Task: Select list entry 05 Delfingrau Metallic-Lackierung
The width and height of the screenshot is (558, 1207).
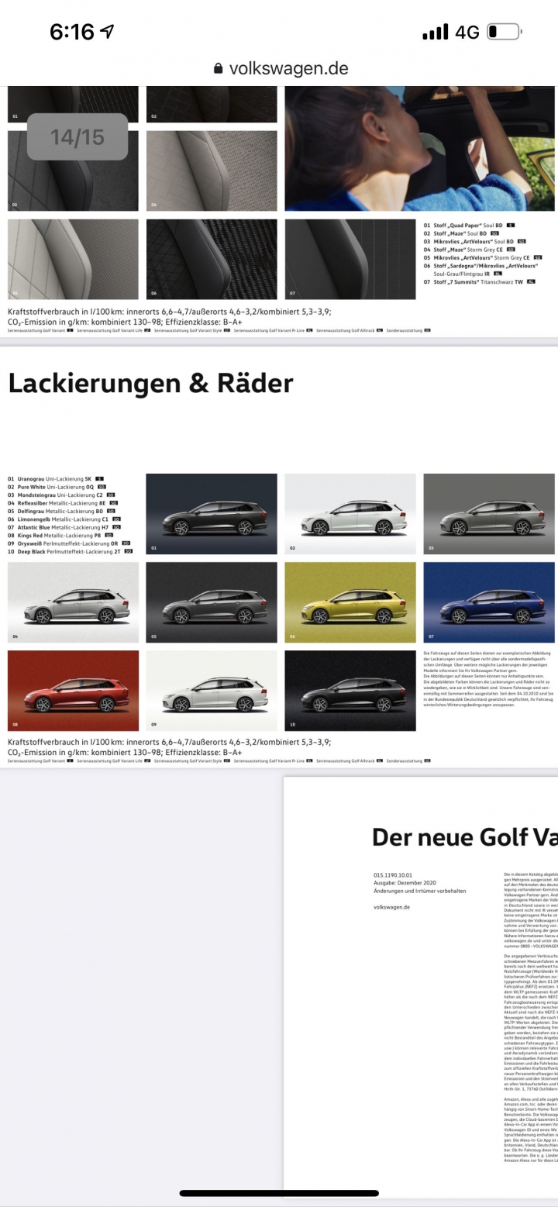Action: coord(61,511)
